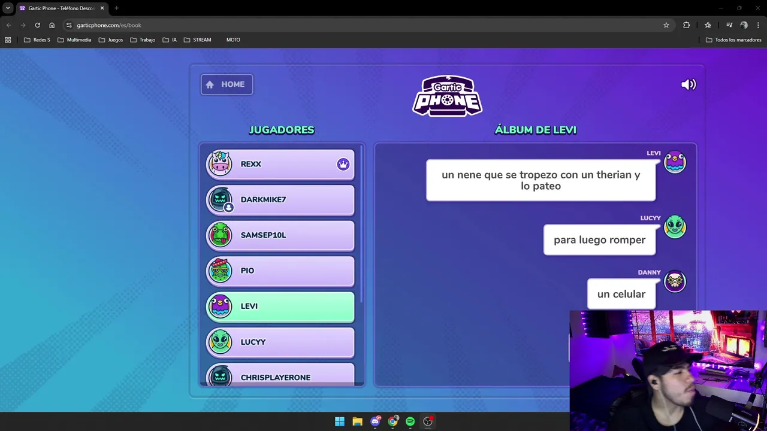Image resolution: width=767 pixels, height=431 pixels.
Task: Click the "un celular" message
Action: click(621, 294)
